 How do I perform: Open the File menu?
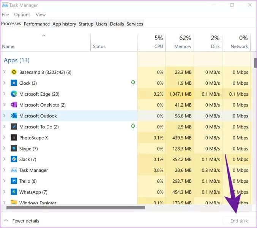point(5,14)
